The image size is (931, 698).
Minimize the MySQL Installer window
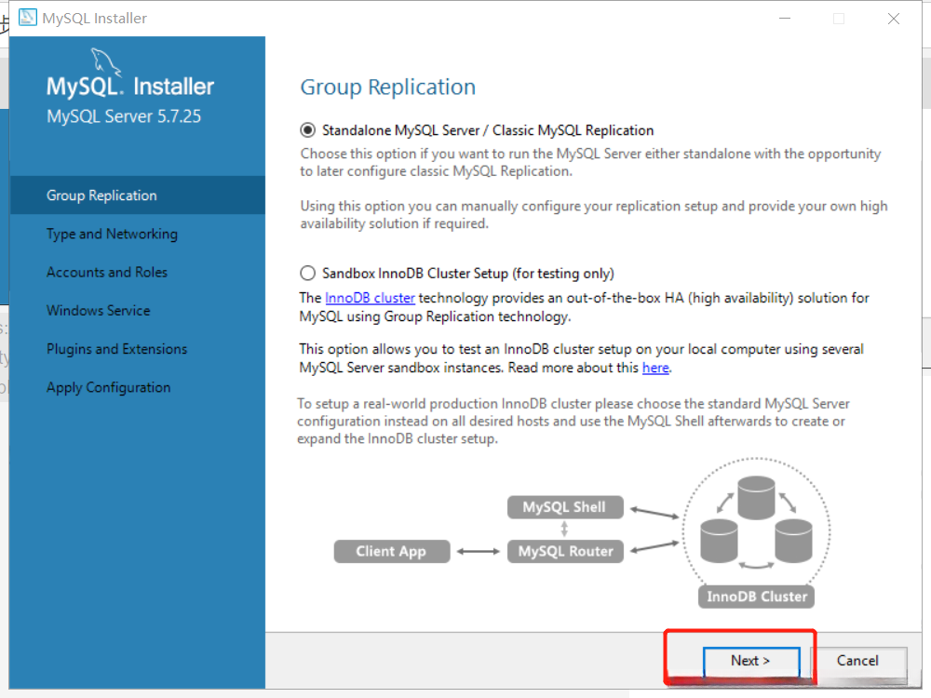(785, 19)
